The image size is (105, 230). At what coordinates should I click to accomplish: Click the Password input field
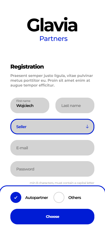click(x=52, y=169)
